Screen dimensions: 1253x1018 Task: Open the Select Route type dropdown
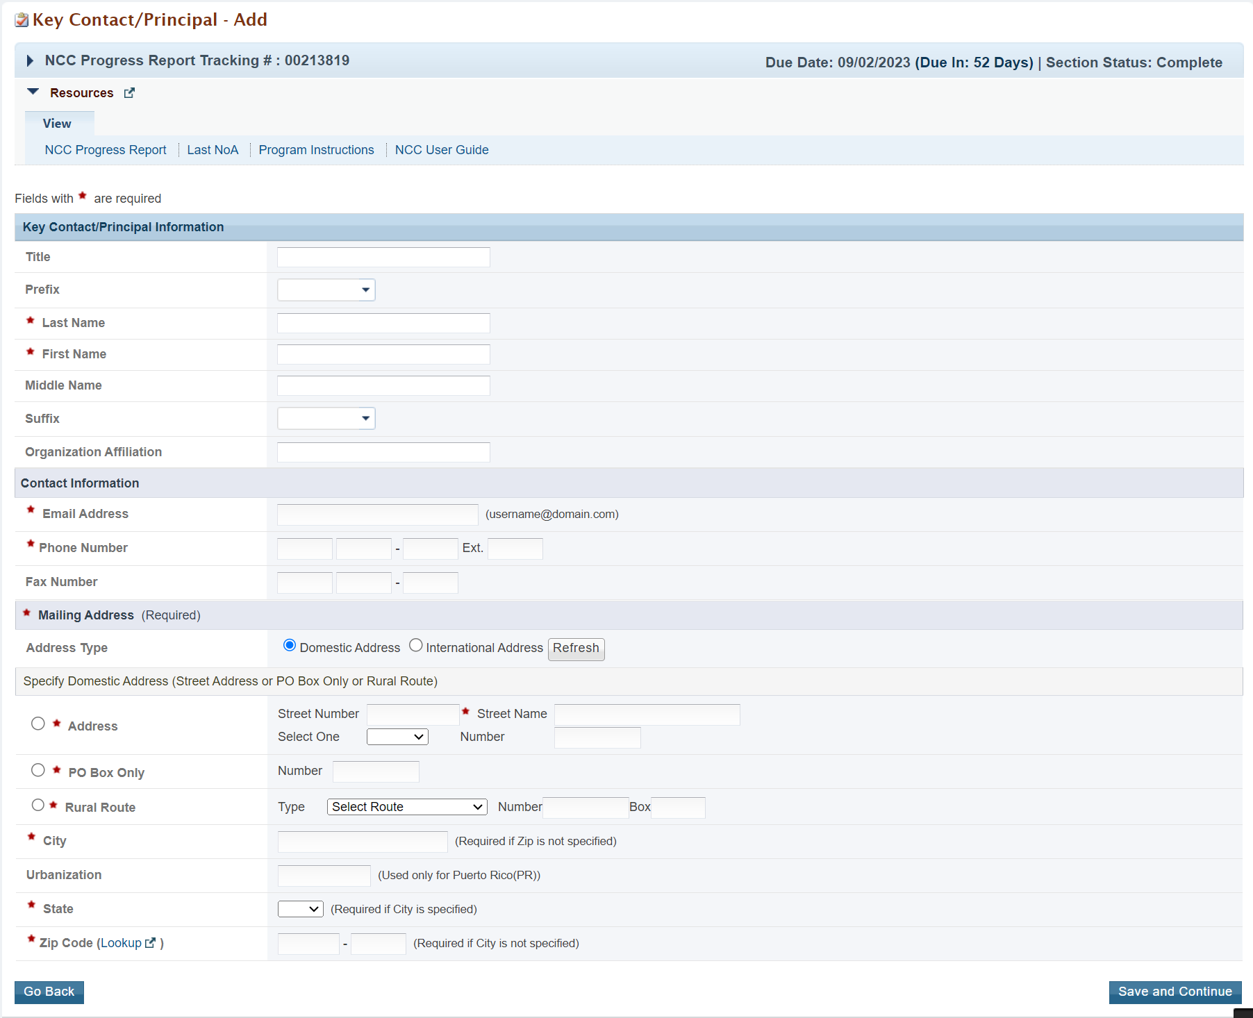pyautogui.click(x=407, y=807)
